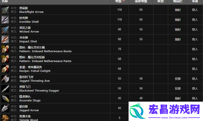Image resolution: width=203 pixels, height=121 pixels.
Task: Open Pattern: Imbued Netherweave Pants link
Action: click(x=45, y=61)
